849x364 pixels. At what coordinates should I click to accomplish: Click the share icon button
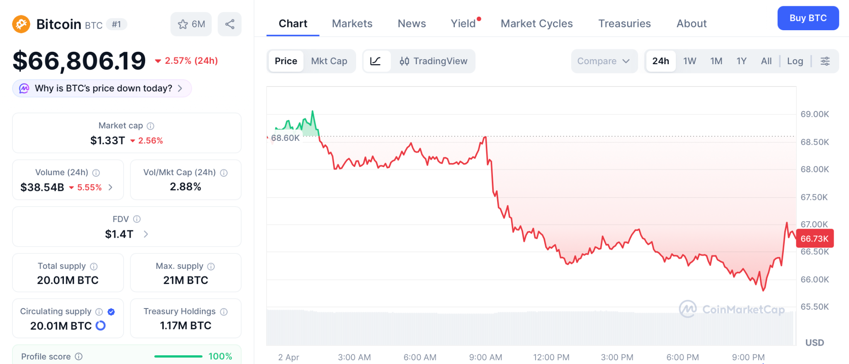click(230, 24)
